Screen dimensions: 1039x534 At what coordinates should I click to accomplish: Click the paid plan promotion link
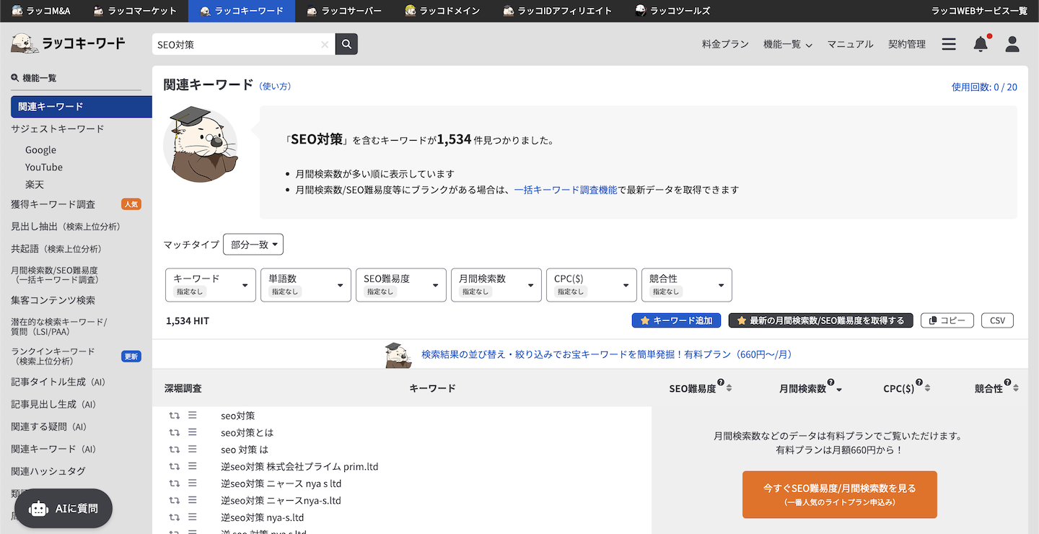point(607,354)
